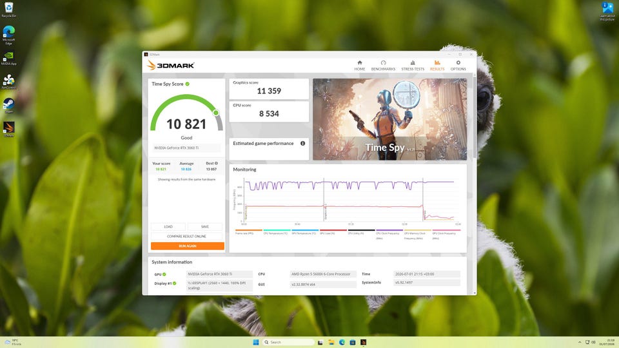Viewport: 619px width, 348px height.
Task: Click the Graphics score value 11 359
Action: [x=269, y=91]
